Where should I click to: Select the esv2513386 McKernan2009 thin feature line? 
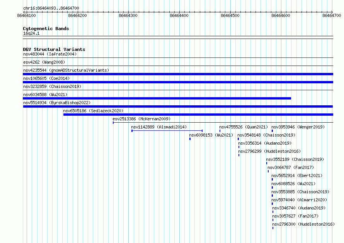[223, 122]
